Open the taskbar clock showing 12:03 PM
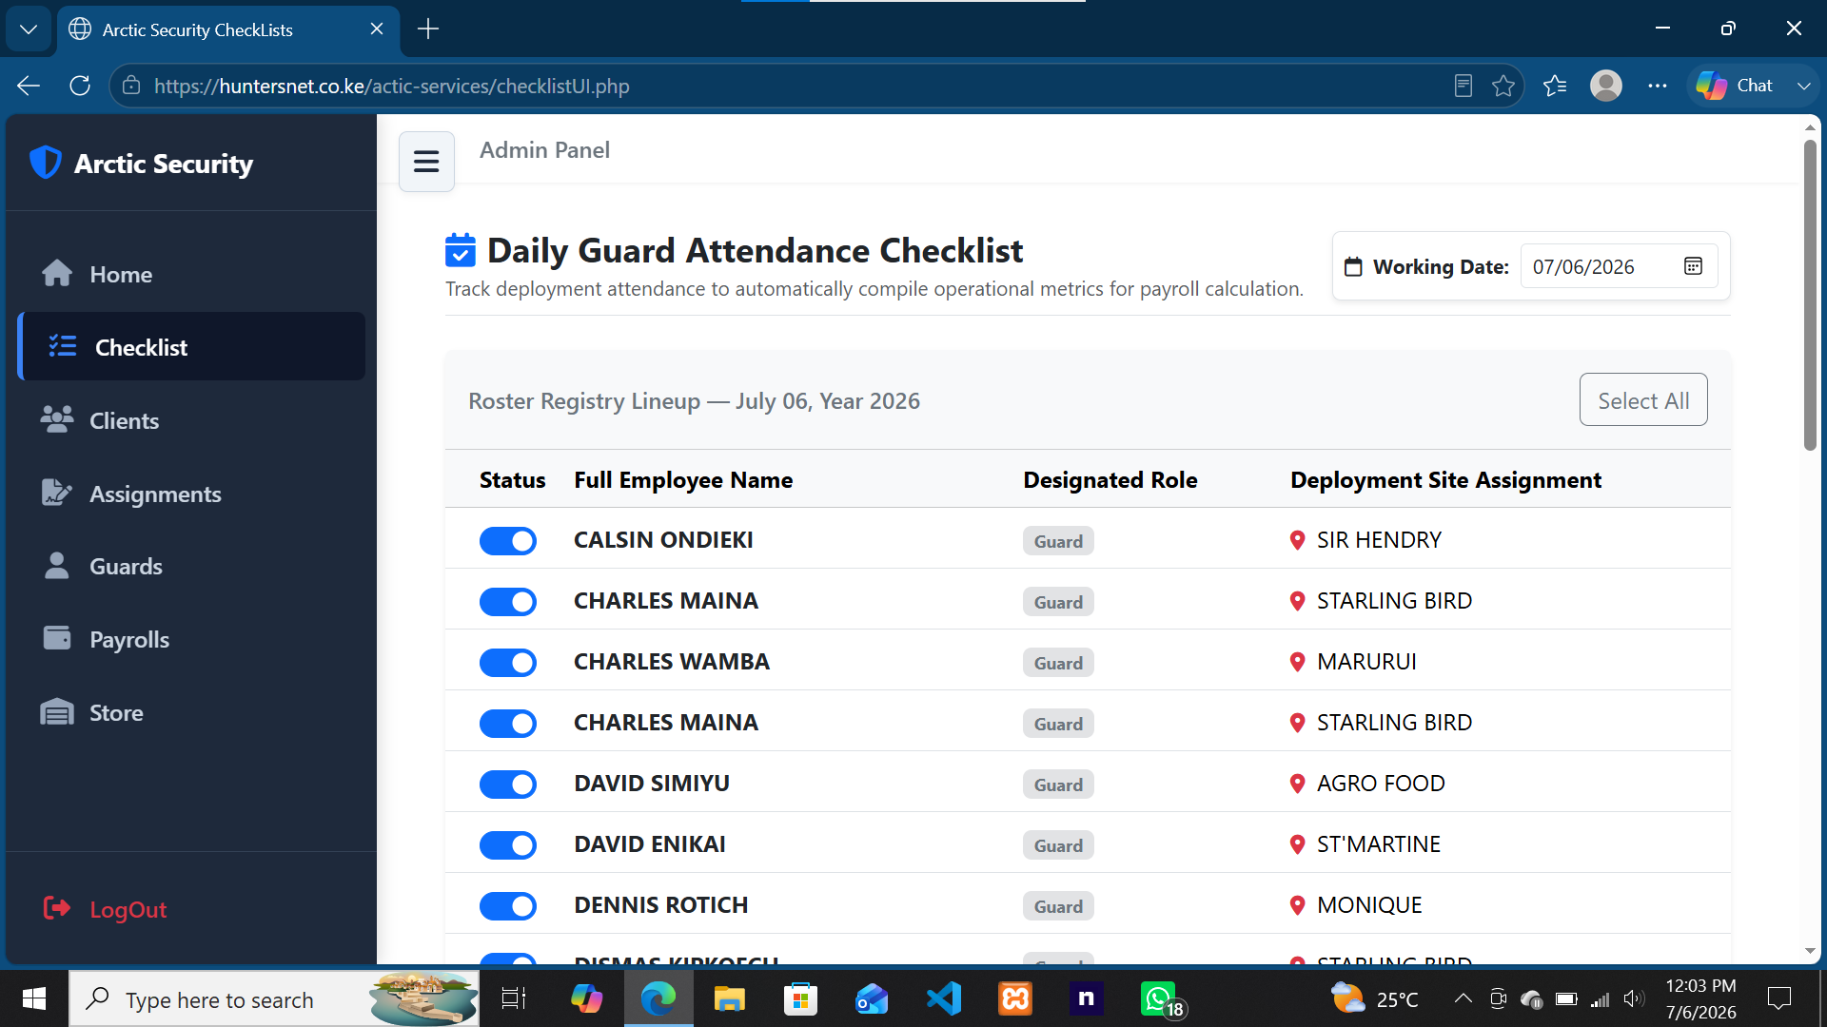The image size is (1827, 1027). [1700, 998]
